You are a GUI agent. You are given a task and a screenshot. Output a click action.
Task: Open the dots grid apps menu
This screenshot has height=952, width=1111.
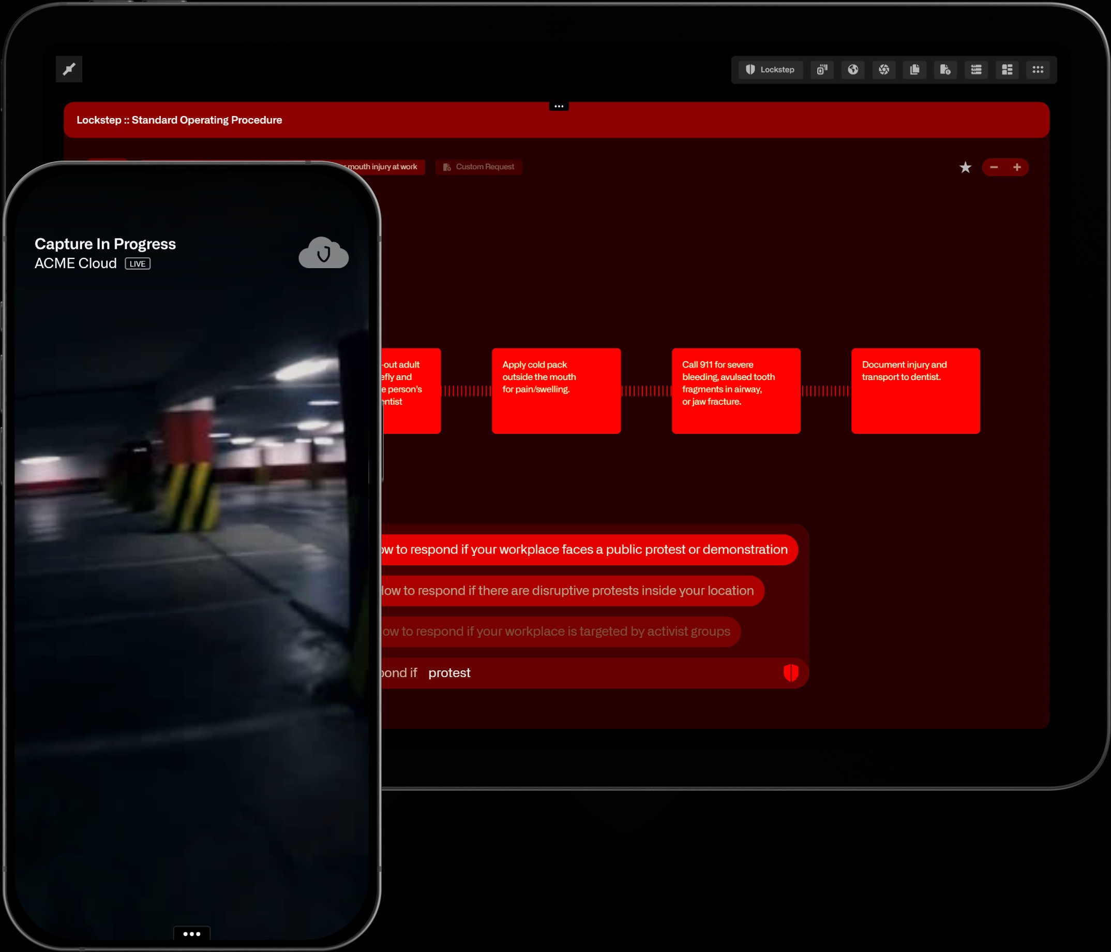pos(1038,70)
